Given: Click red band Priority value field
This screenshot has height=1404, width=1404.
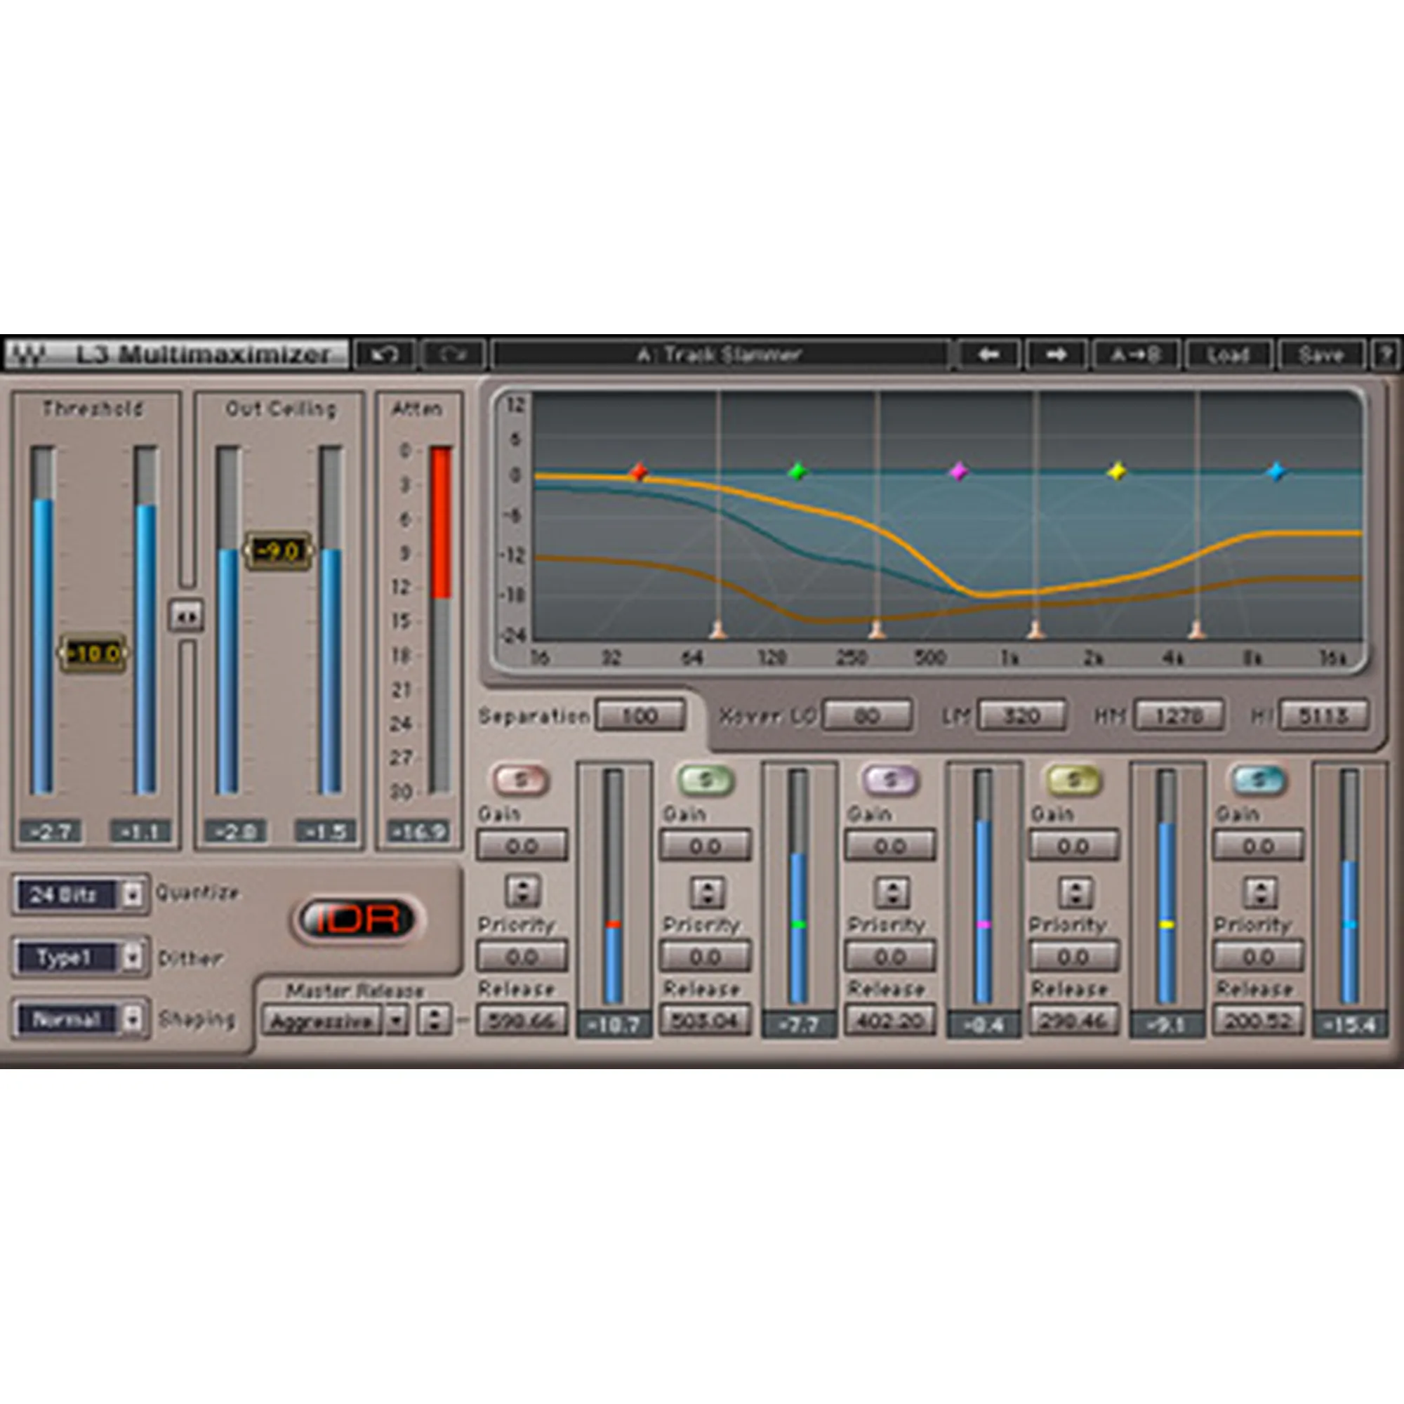Looking at the screenshot, I should pyautogui.click(x=522, y=957).
